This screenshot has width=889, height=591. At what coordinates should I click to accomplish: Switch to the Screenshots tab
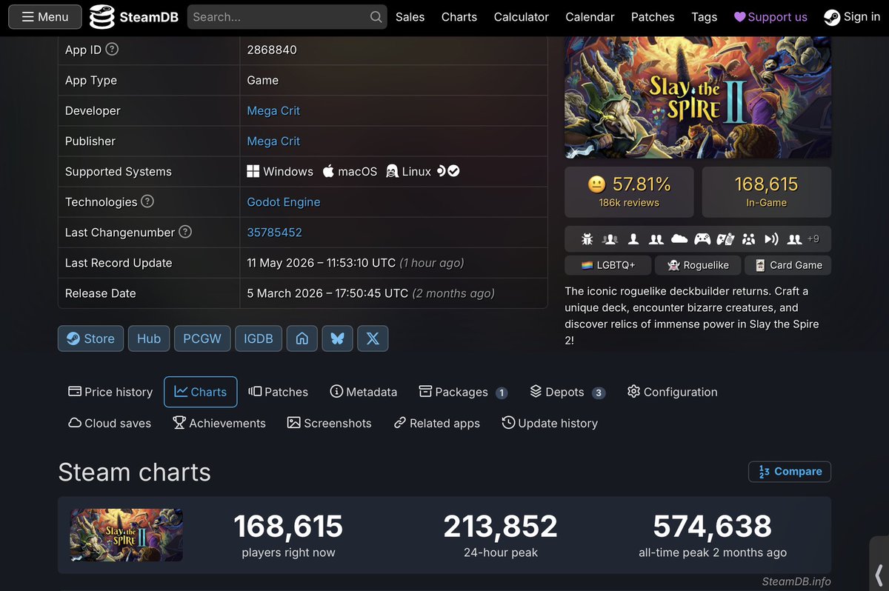[330, 423]
